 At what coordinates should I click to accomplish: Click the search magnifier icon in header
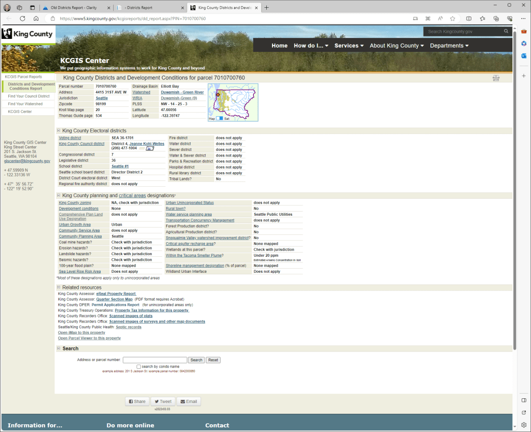click(x=506, y=32)
